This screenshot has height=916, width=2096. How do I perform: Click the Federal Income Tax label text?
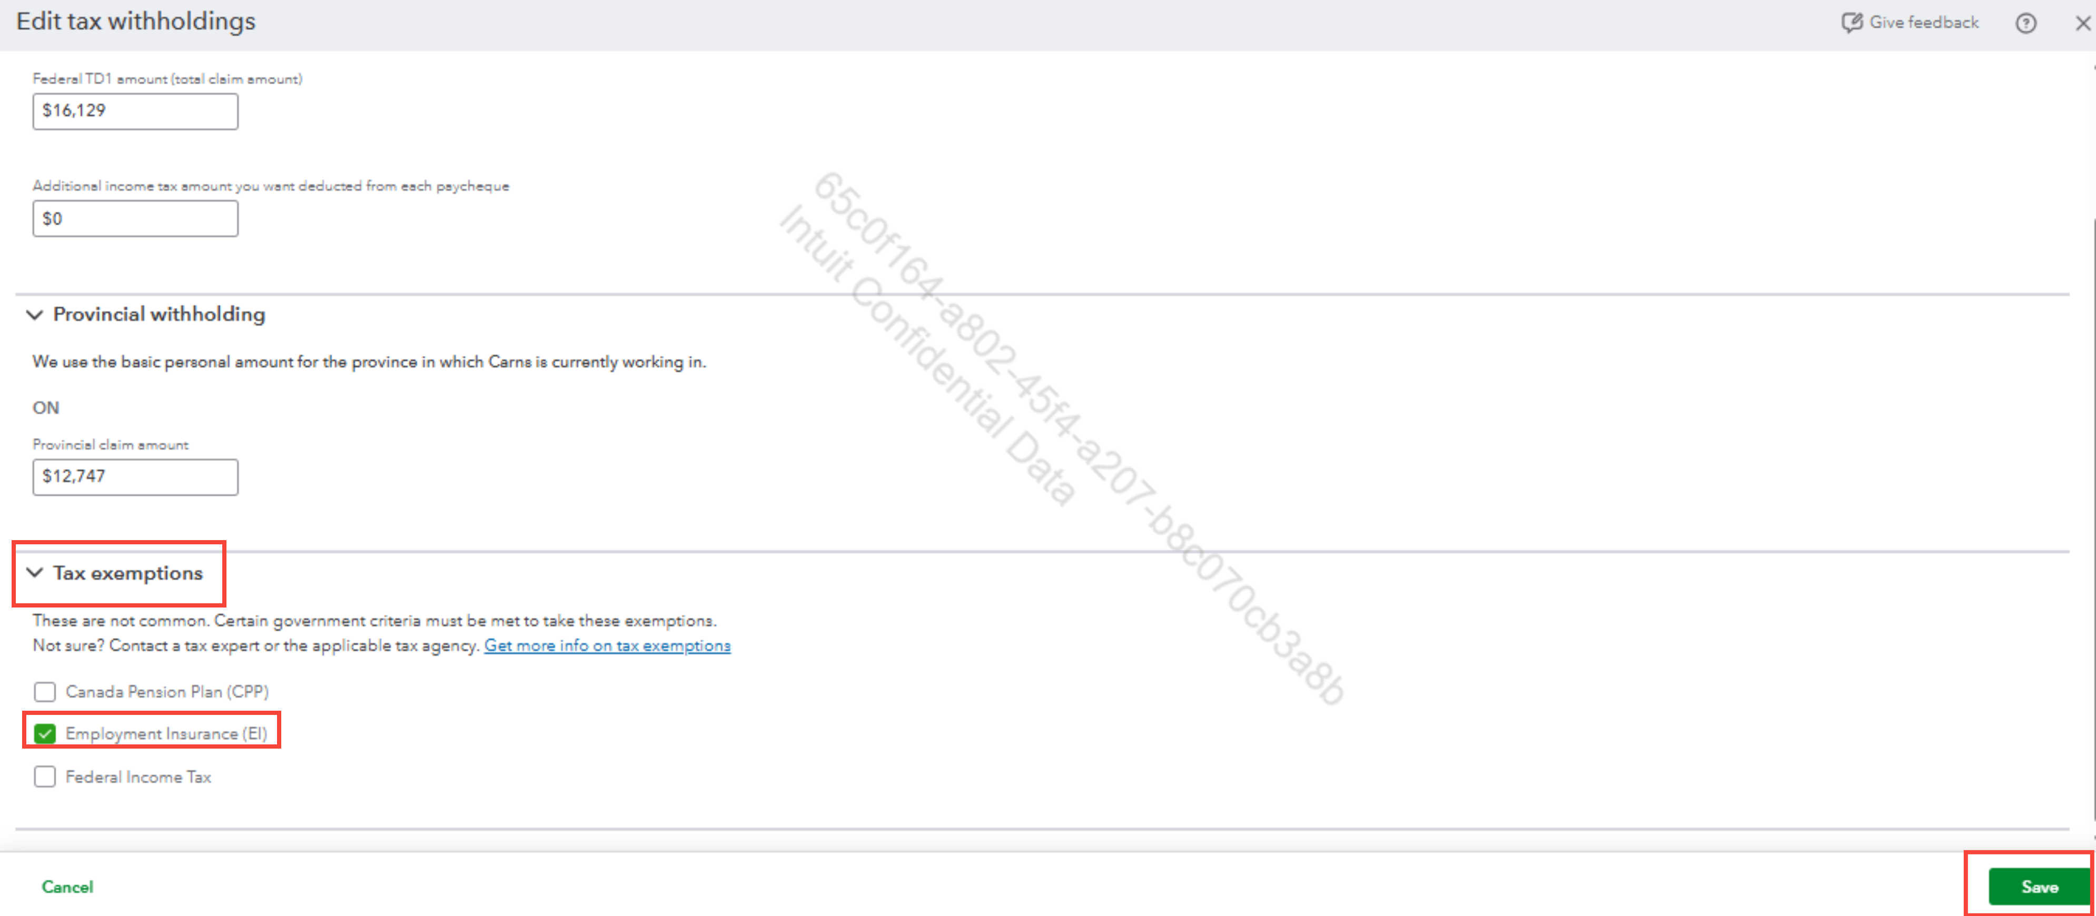pos(139,778)
